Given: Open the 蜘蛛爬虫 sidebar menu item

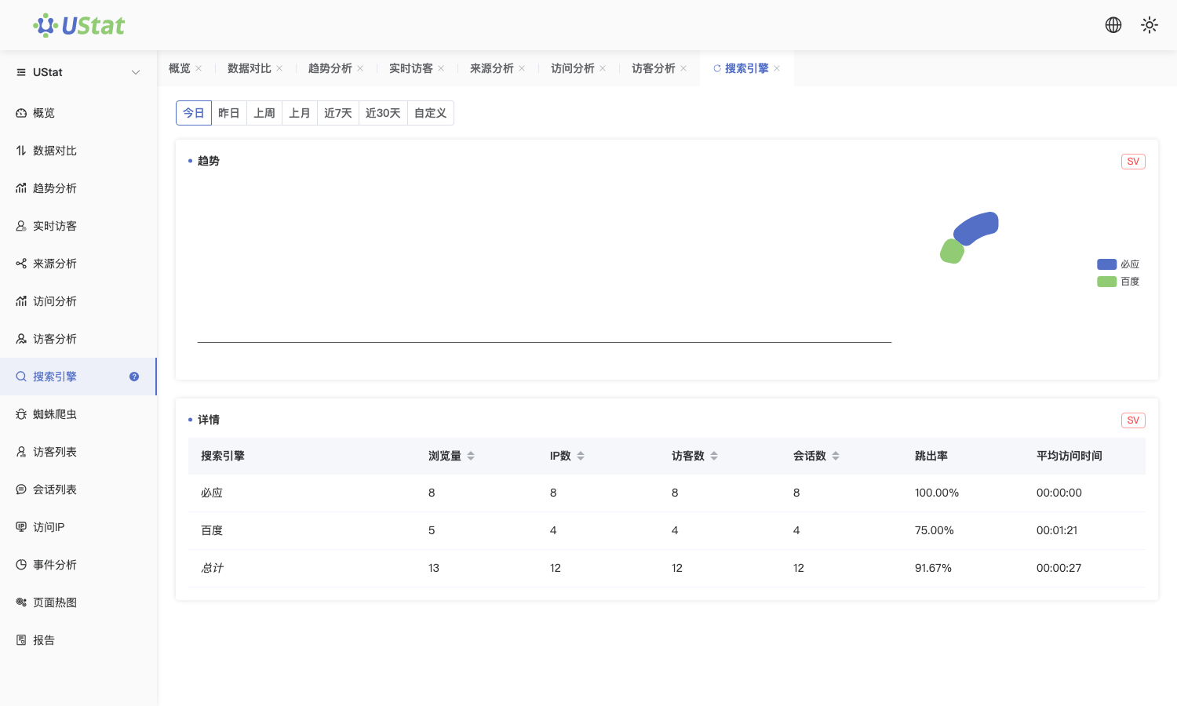Looking at the screenshot, I should pos(78,414).
